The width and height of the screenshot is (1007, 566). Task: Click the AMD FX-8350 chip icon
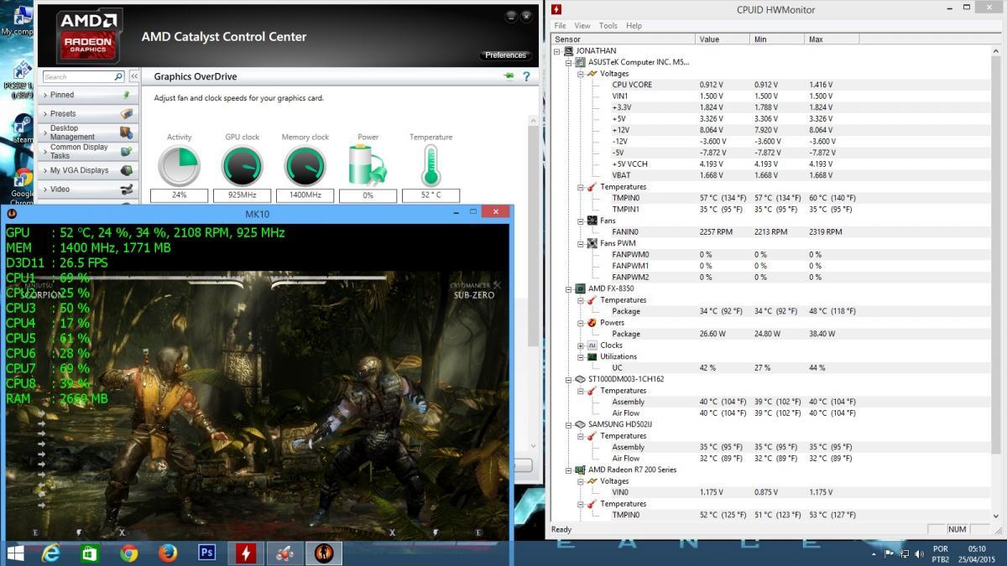tap(580, 288)
